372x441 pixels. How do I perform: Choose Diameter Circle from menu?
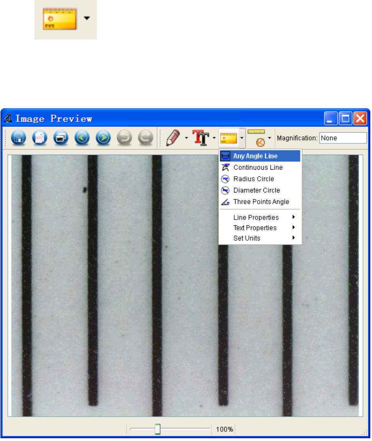click(260, 191)
